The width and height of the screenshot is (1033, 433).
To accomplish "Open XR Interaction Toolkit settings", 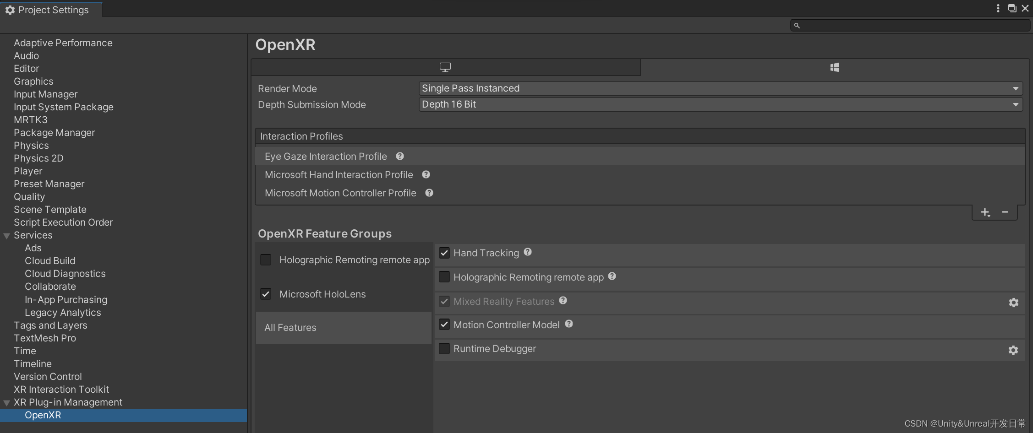I will 61,389.
